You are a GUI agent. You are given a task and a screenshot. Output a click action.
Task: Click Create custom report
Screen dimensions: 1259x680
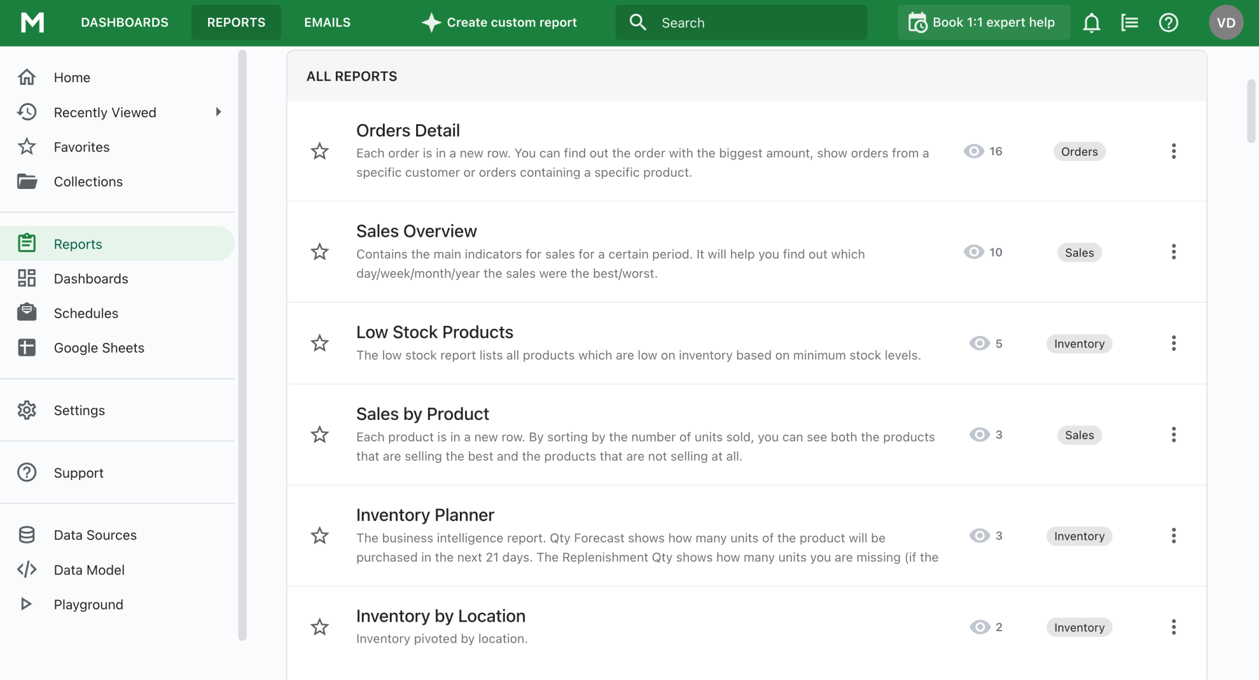pyautogui.click(x=499, y=23)
